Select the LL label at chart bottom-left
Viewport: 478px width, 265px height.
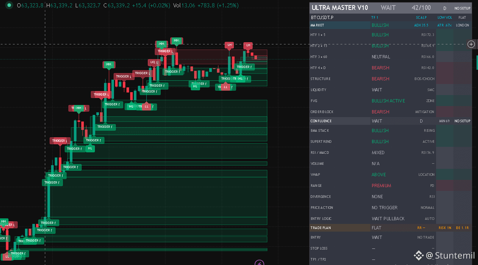coord(7,257)
